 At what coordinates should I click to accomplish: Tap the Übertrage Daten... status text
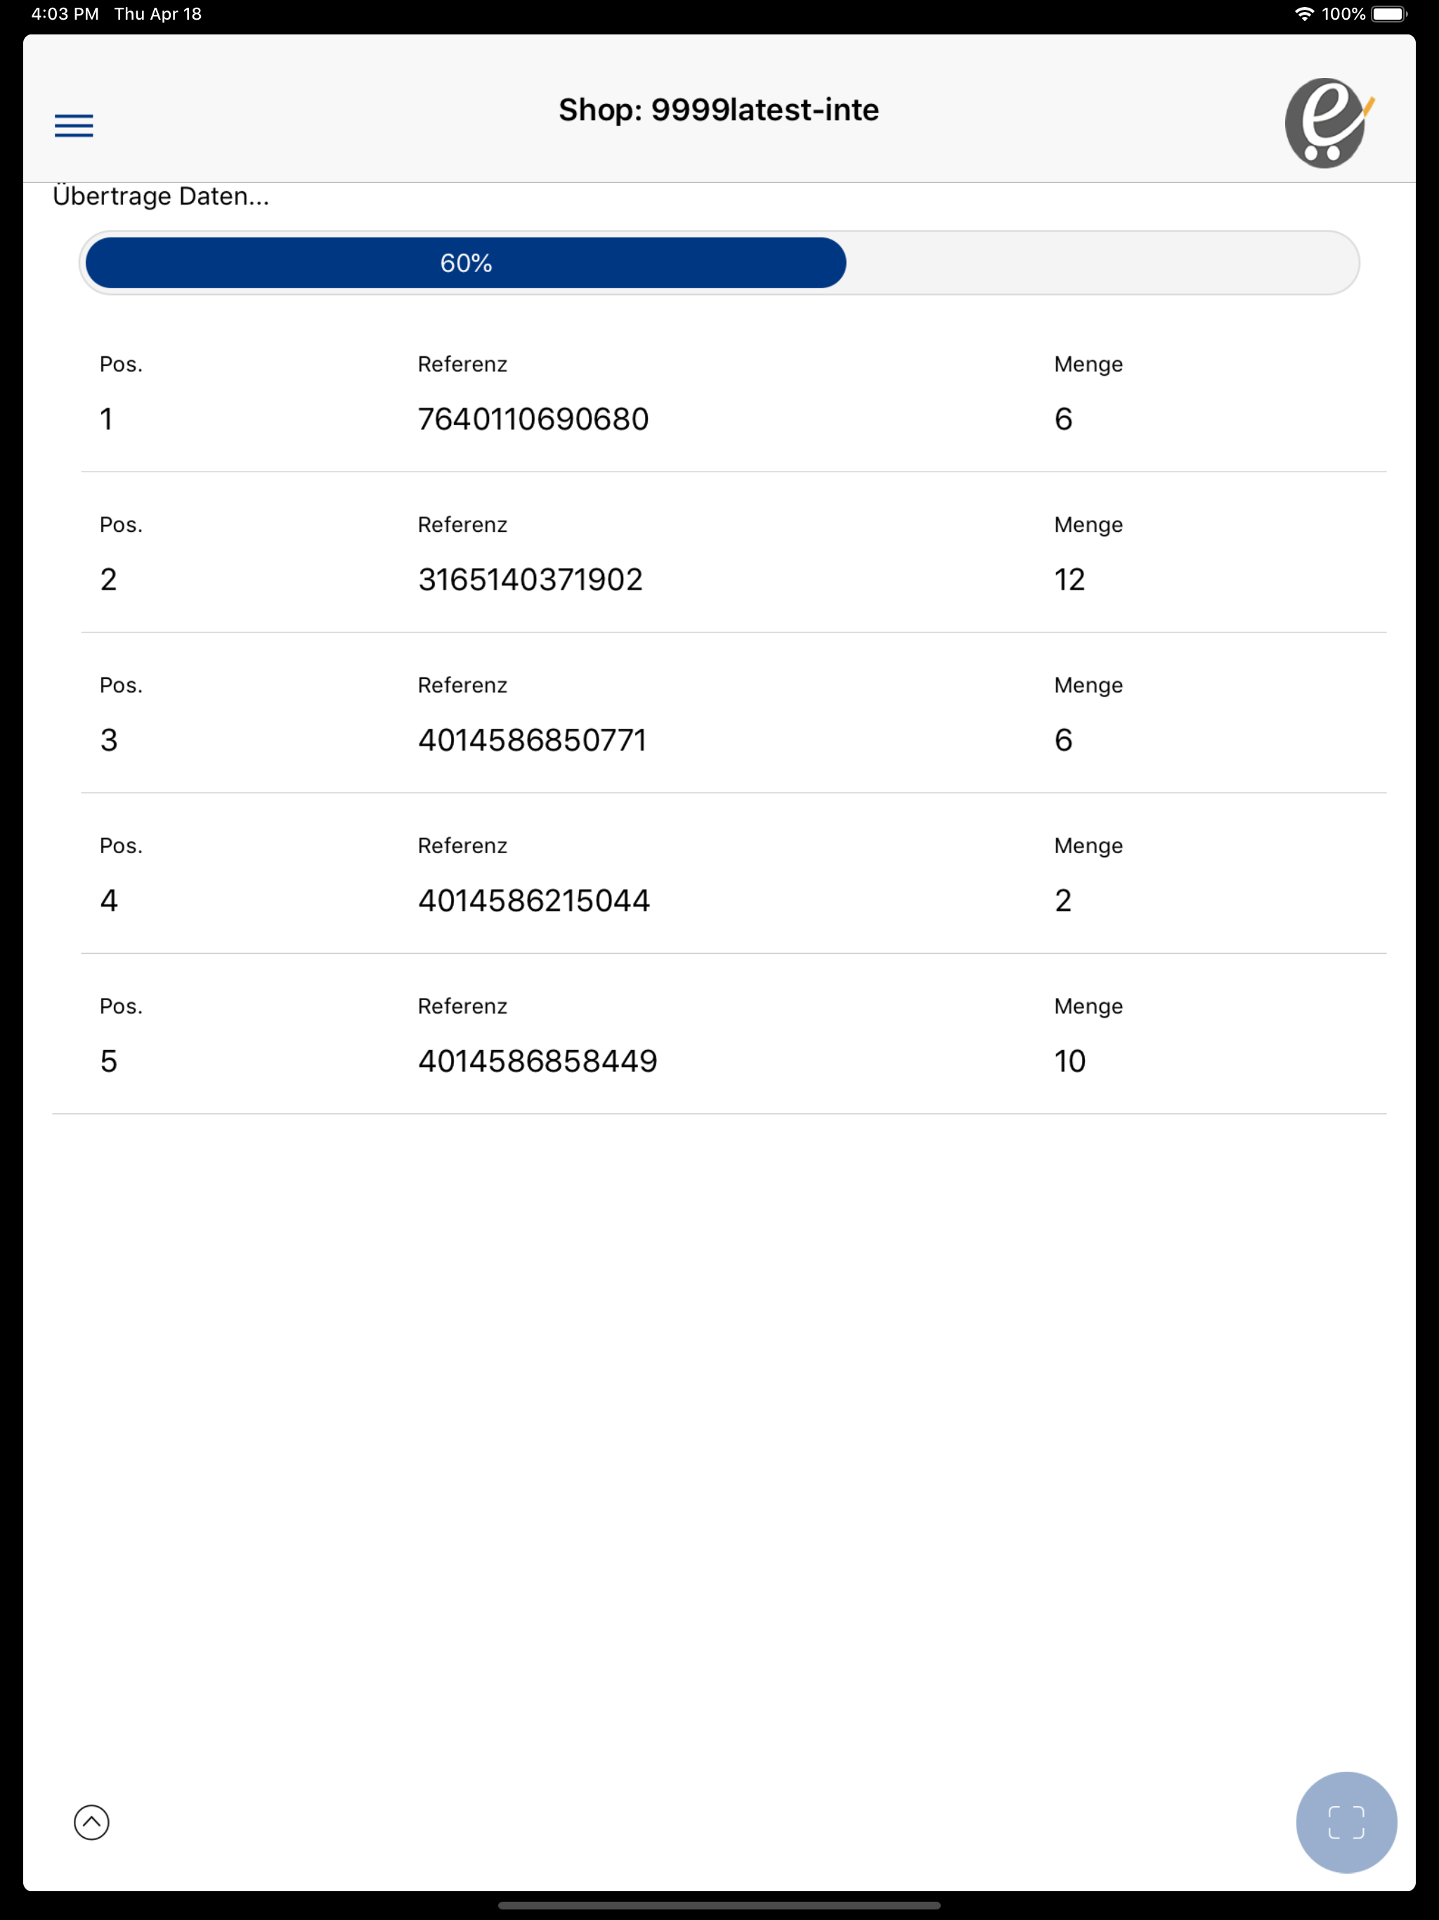[161, 196]
